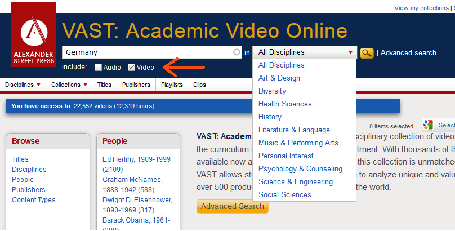Choose Science & Engineering option

295,182
